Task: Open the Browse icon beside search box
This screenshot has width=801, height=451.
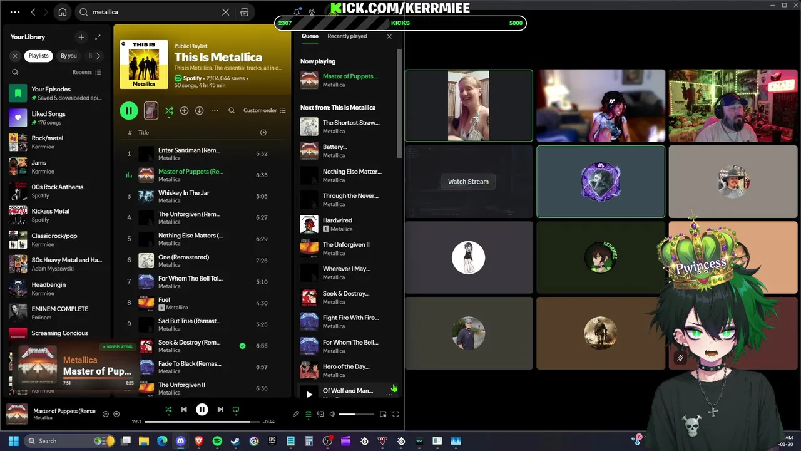Action: click(x=245, y=12)
